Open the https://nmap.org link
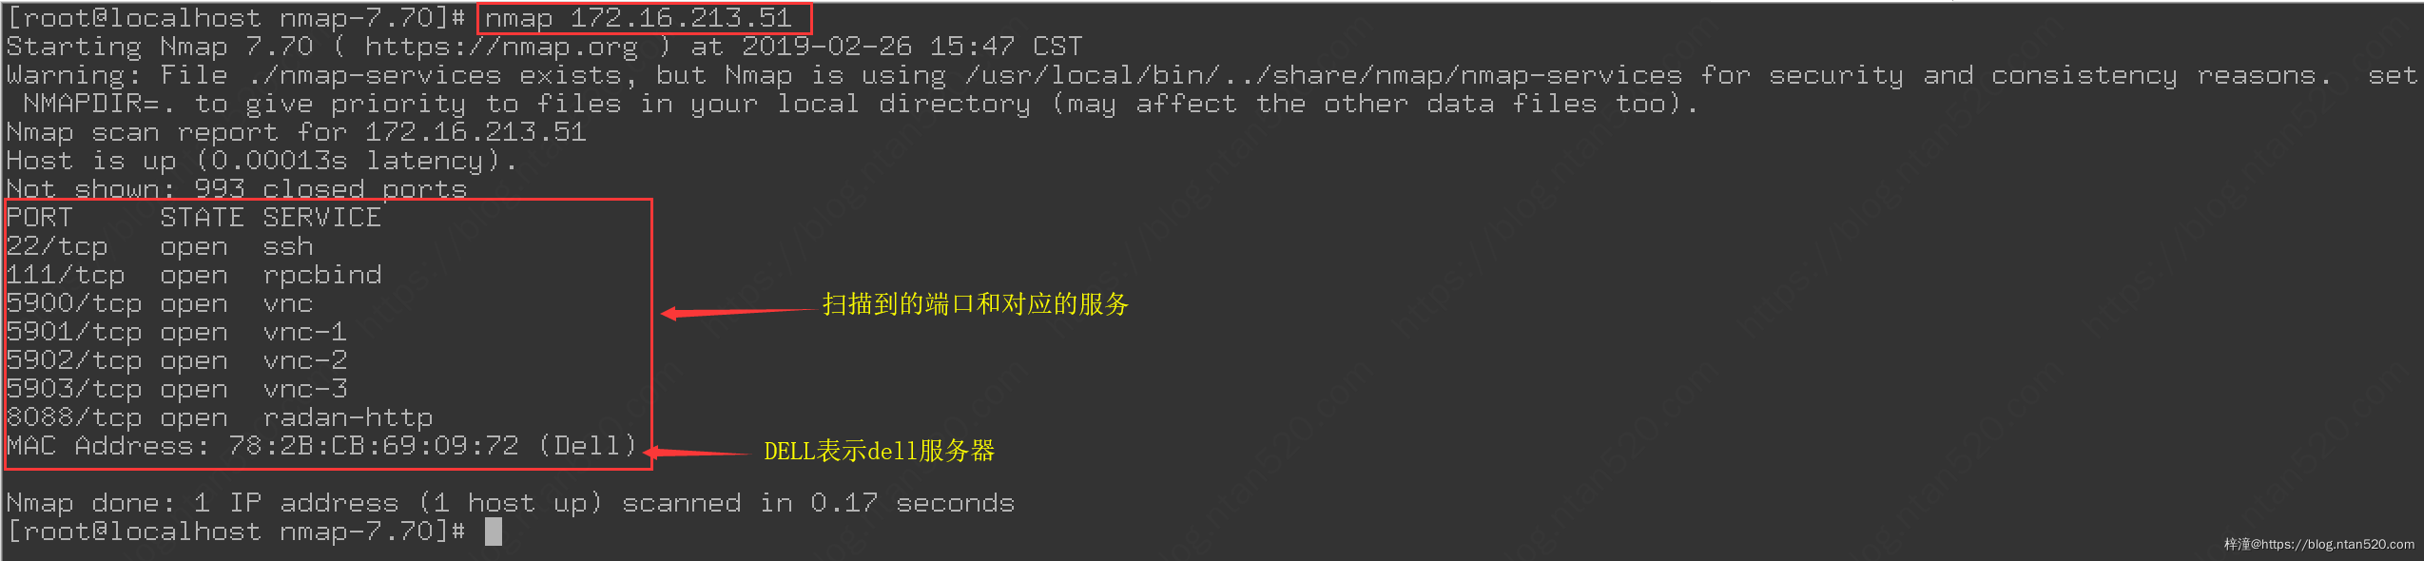The image size is (2424, 561). pyautogui.click(x=501, y=47)
